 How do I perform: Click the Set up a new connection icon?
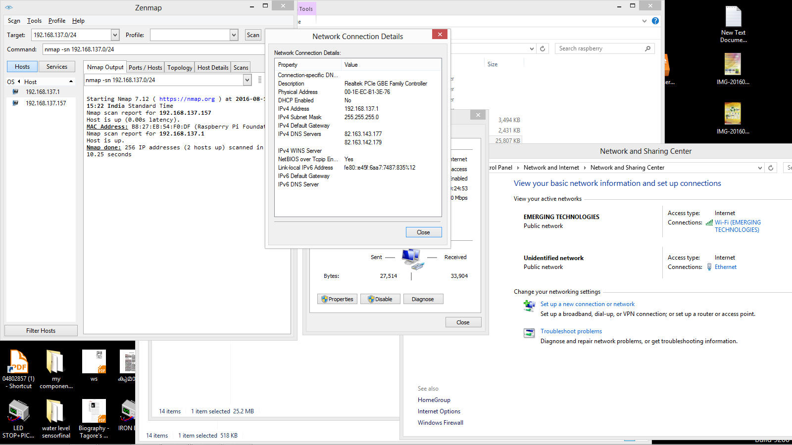pyautogui.click(x=529, y=306)
